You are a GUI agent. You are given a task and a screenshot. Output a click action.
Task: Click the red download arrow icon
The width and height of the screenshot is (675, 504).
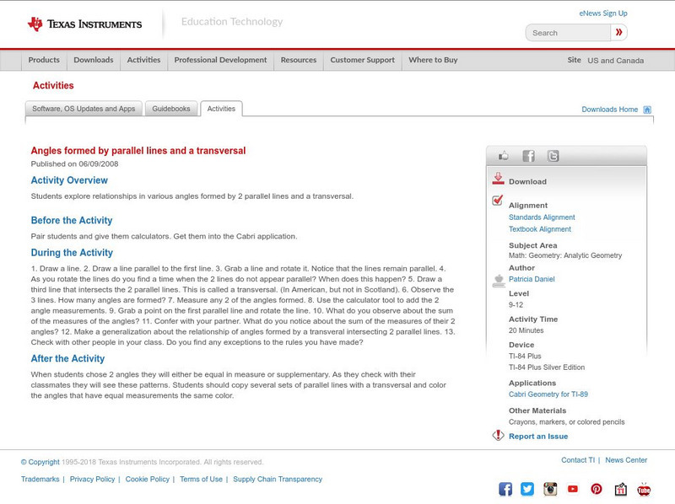[498, 179]
